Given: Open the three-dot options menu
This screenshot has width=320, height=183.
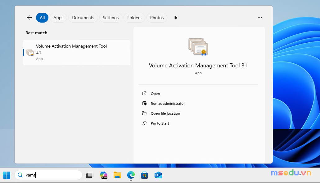Looking at the screenshot, I should pos(259,18).
